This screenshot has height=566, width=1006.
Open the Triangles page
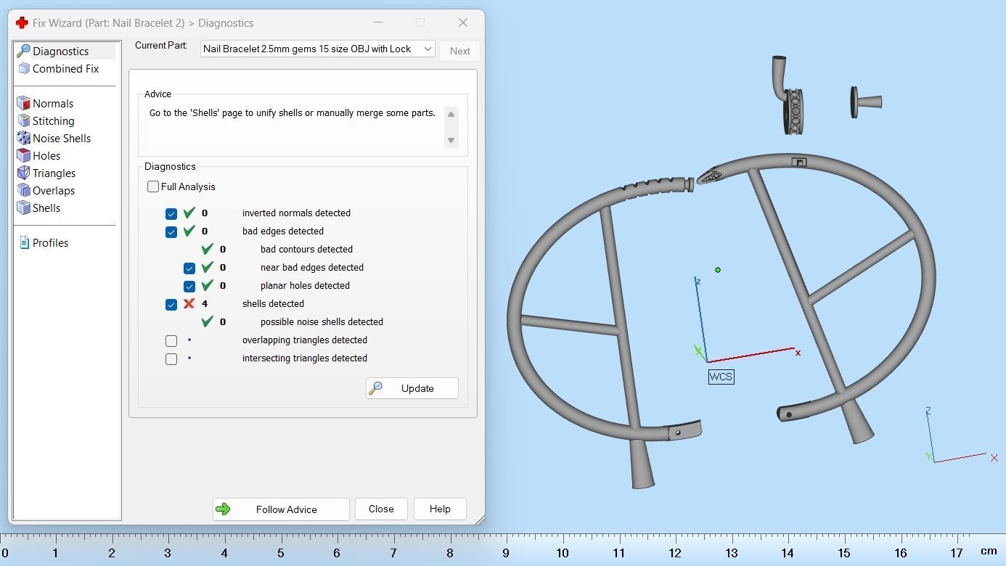[54, 173]
